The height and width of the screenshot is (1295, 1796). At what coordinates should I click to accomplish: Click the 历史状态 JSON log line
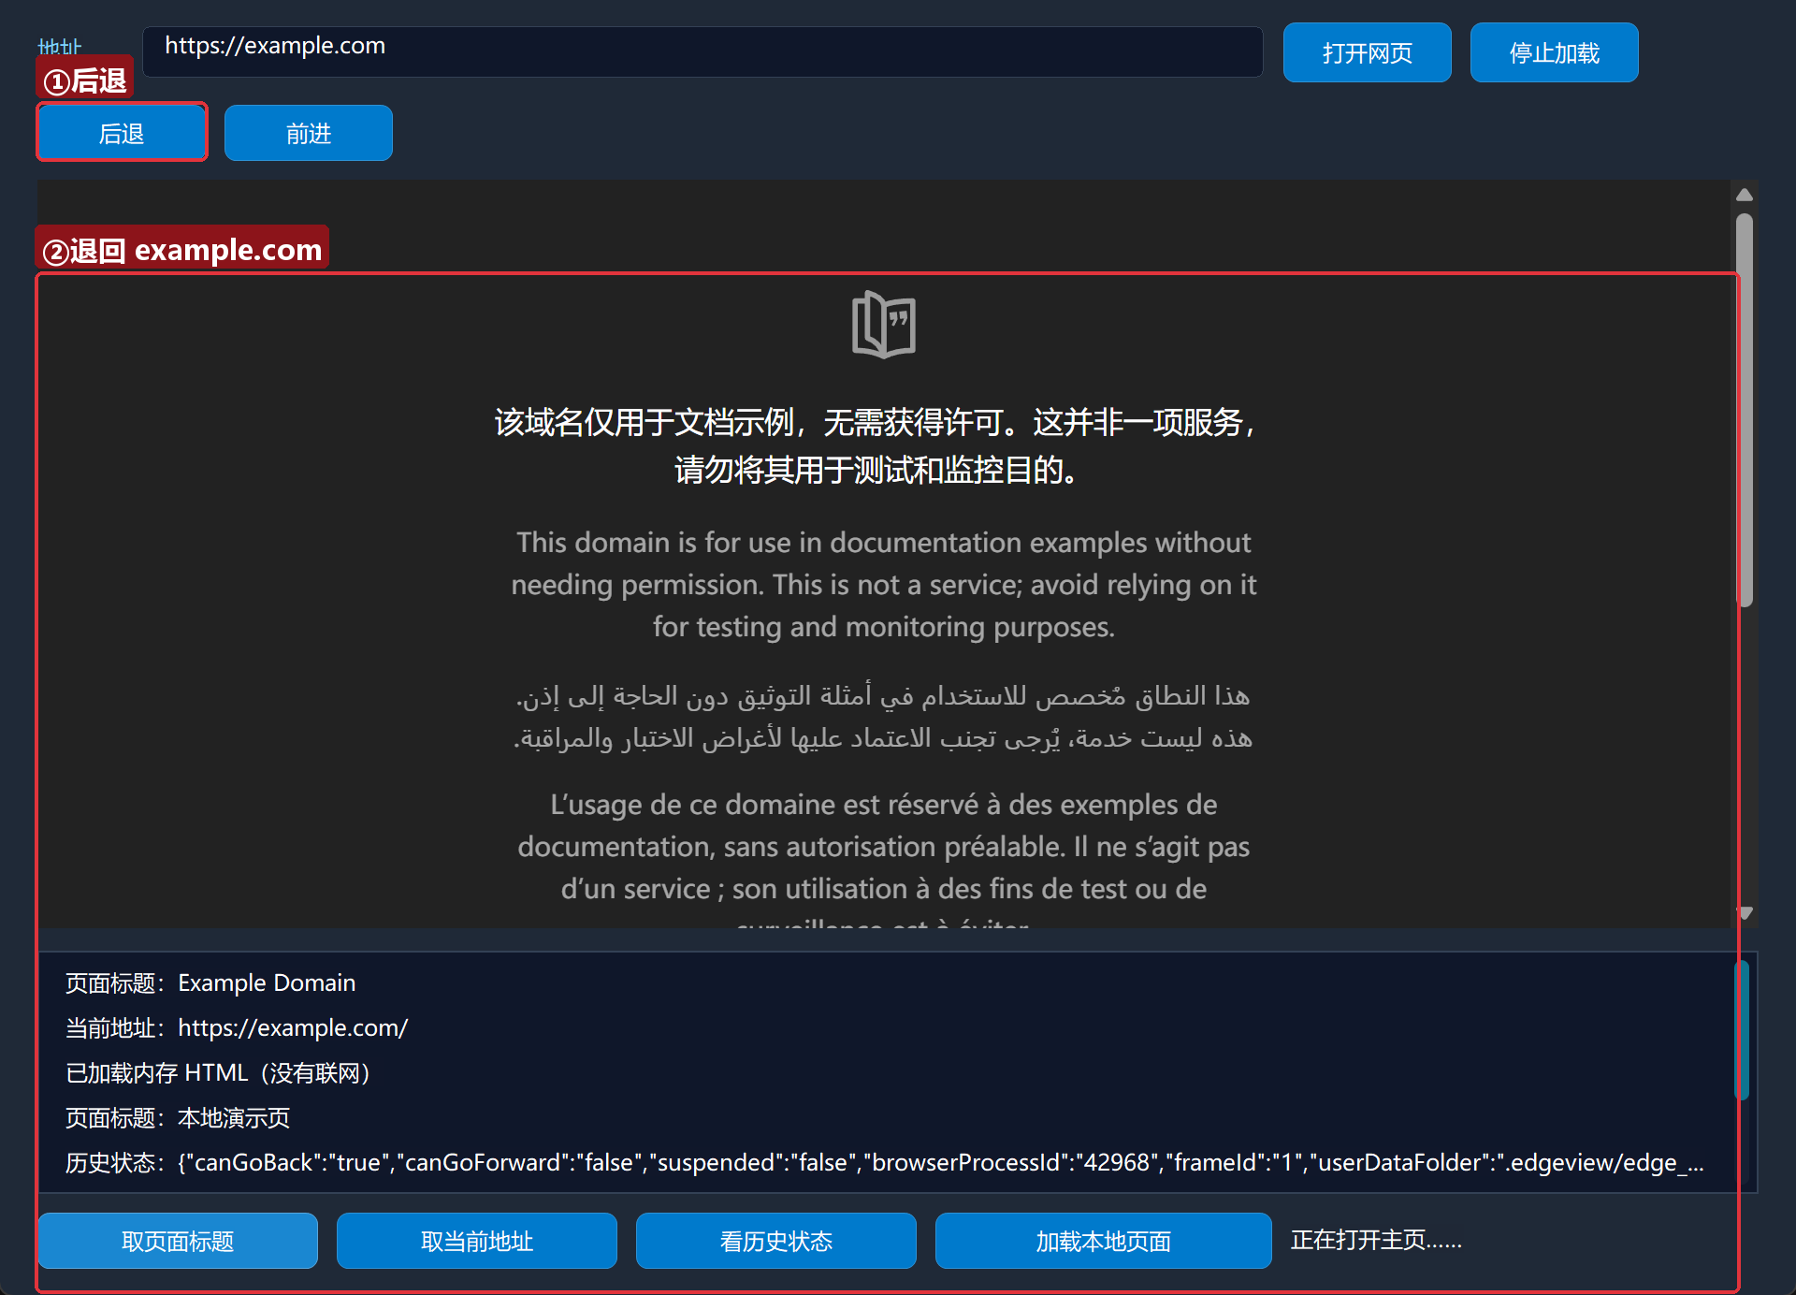pos(885,1162)
